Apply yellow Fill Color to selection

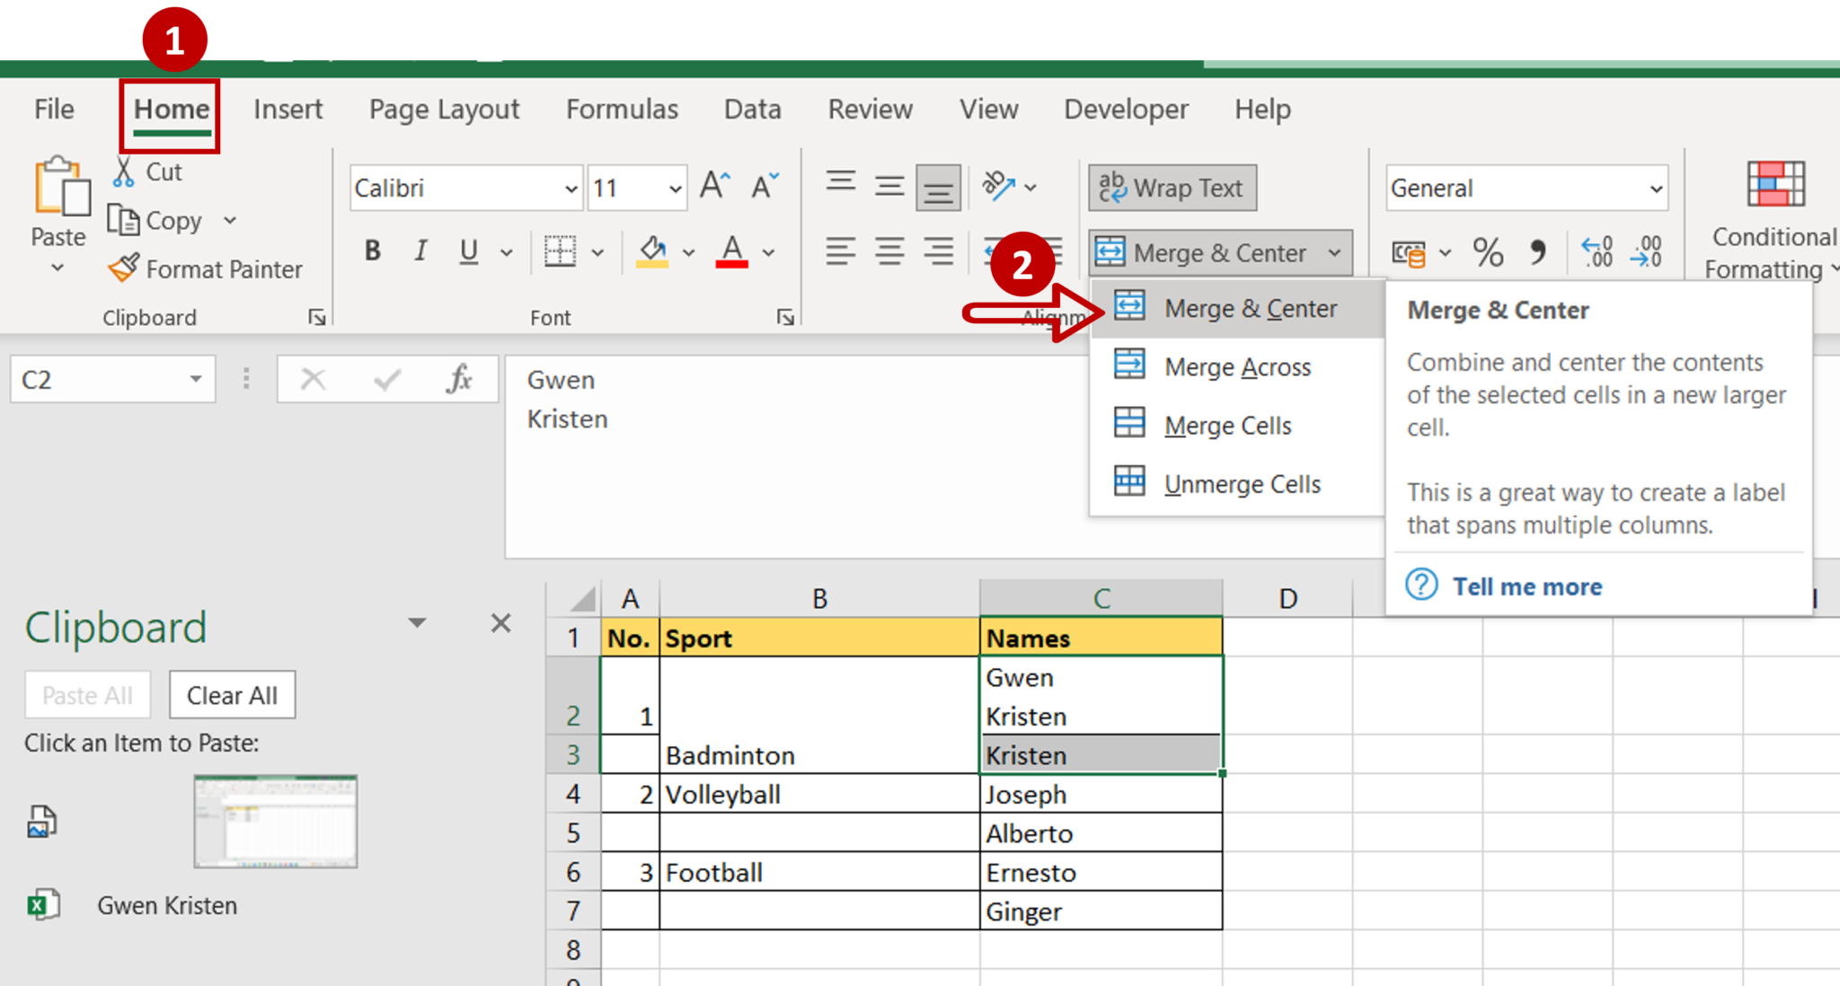[651, 251]
